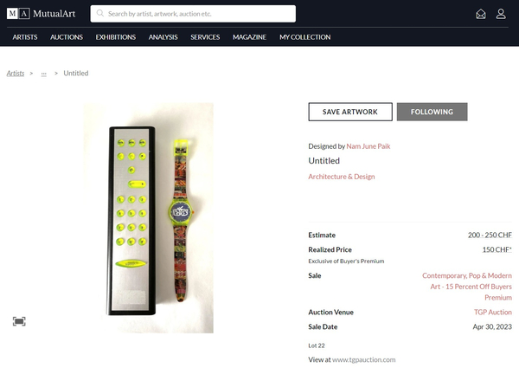Expand the breadcrumb ellipsis

click(44, 74)
